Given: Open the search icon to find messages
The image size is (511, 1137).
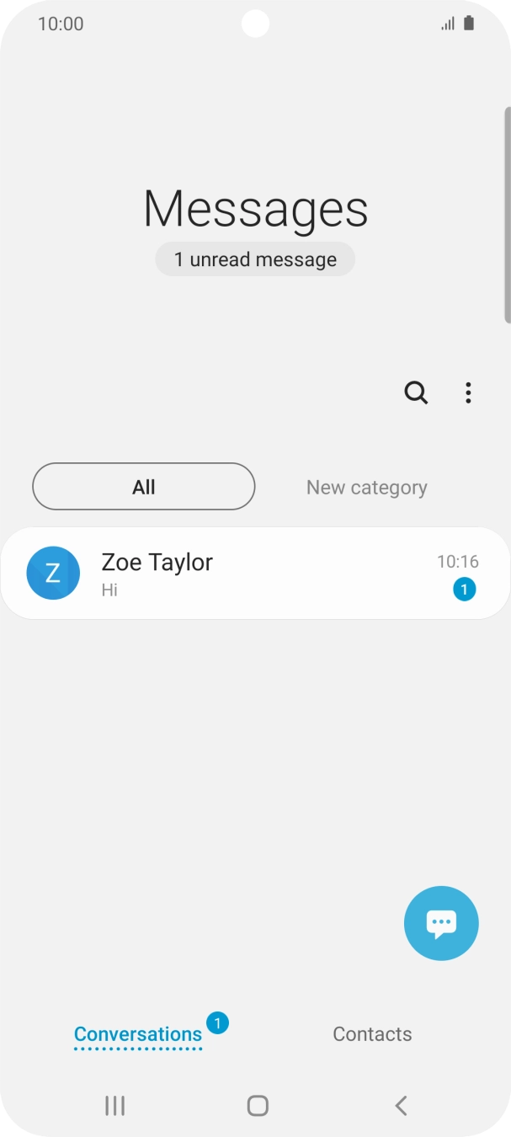Looking at the screenshot, I should pos(416,392).
